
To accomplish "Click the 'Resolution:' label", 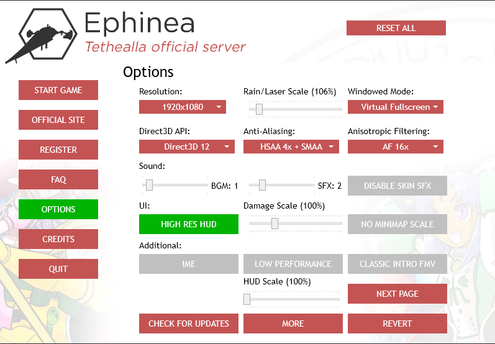I will (161, 91).
